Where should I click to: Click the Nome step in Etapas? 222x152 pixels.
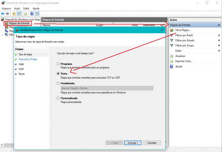(22, 74)
